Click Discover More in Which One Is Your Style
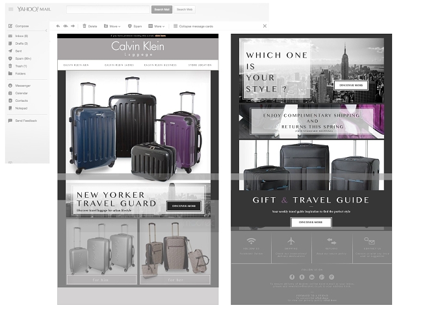This screenshot has width=442, height=312. pyautogui.click(x=351, y=85)
